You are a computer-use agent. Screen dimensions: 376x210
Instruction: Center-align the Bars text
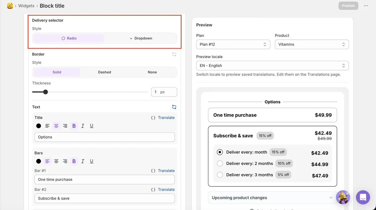(x=56, y=161)
